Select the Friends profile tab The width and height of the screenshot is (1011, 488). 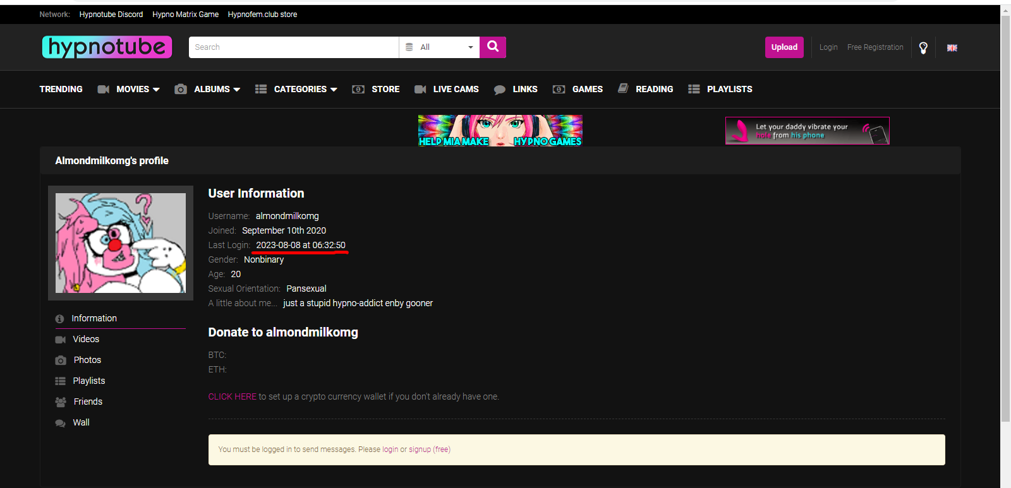tap(88, 402)
